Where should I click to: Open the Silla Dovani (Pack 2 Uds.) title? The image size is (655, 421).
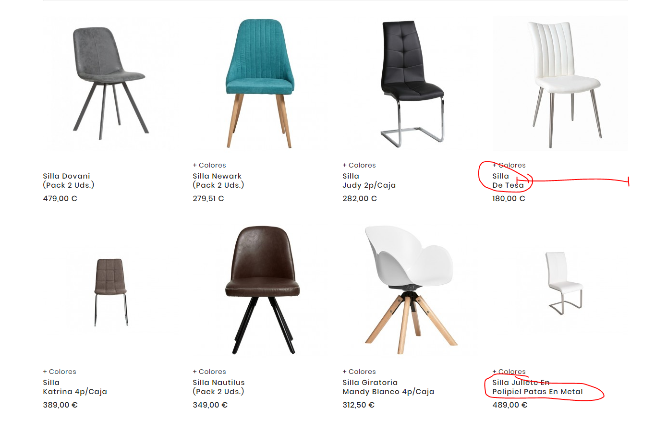pos(69,180)
